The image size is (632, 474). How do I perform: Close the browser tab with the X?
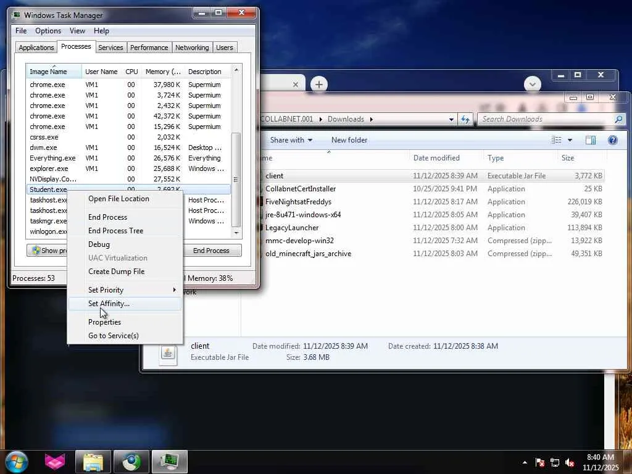[296, 85]
